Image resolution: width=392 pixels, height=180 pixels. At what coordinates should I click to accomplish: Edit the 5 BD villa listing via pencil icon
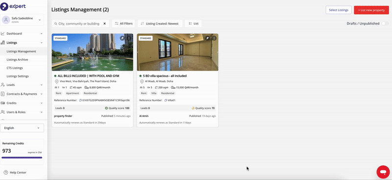(x=207, y=38)
